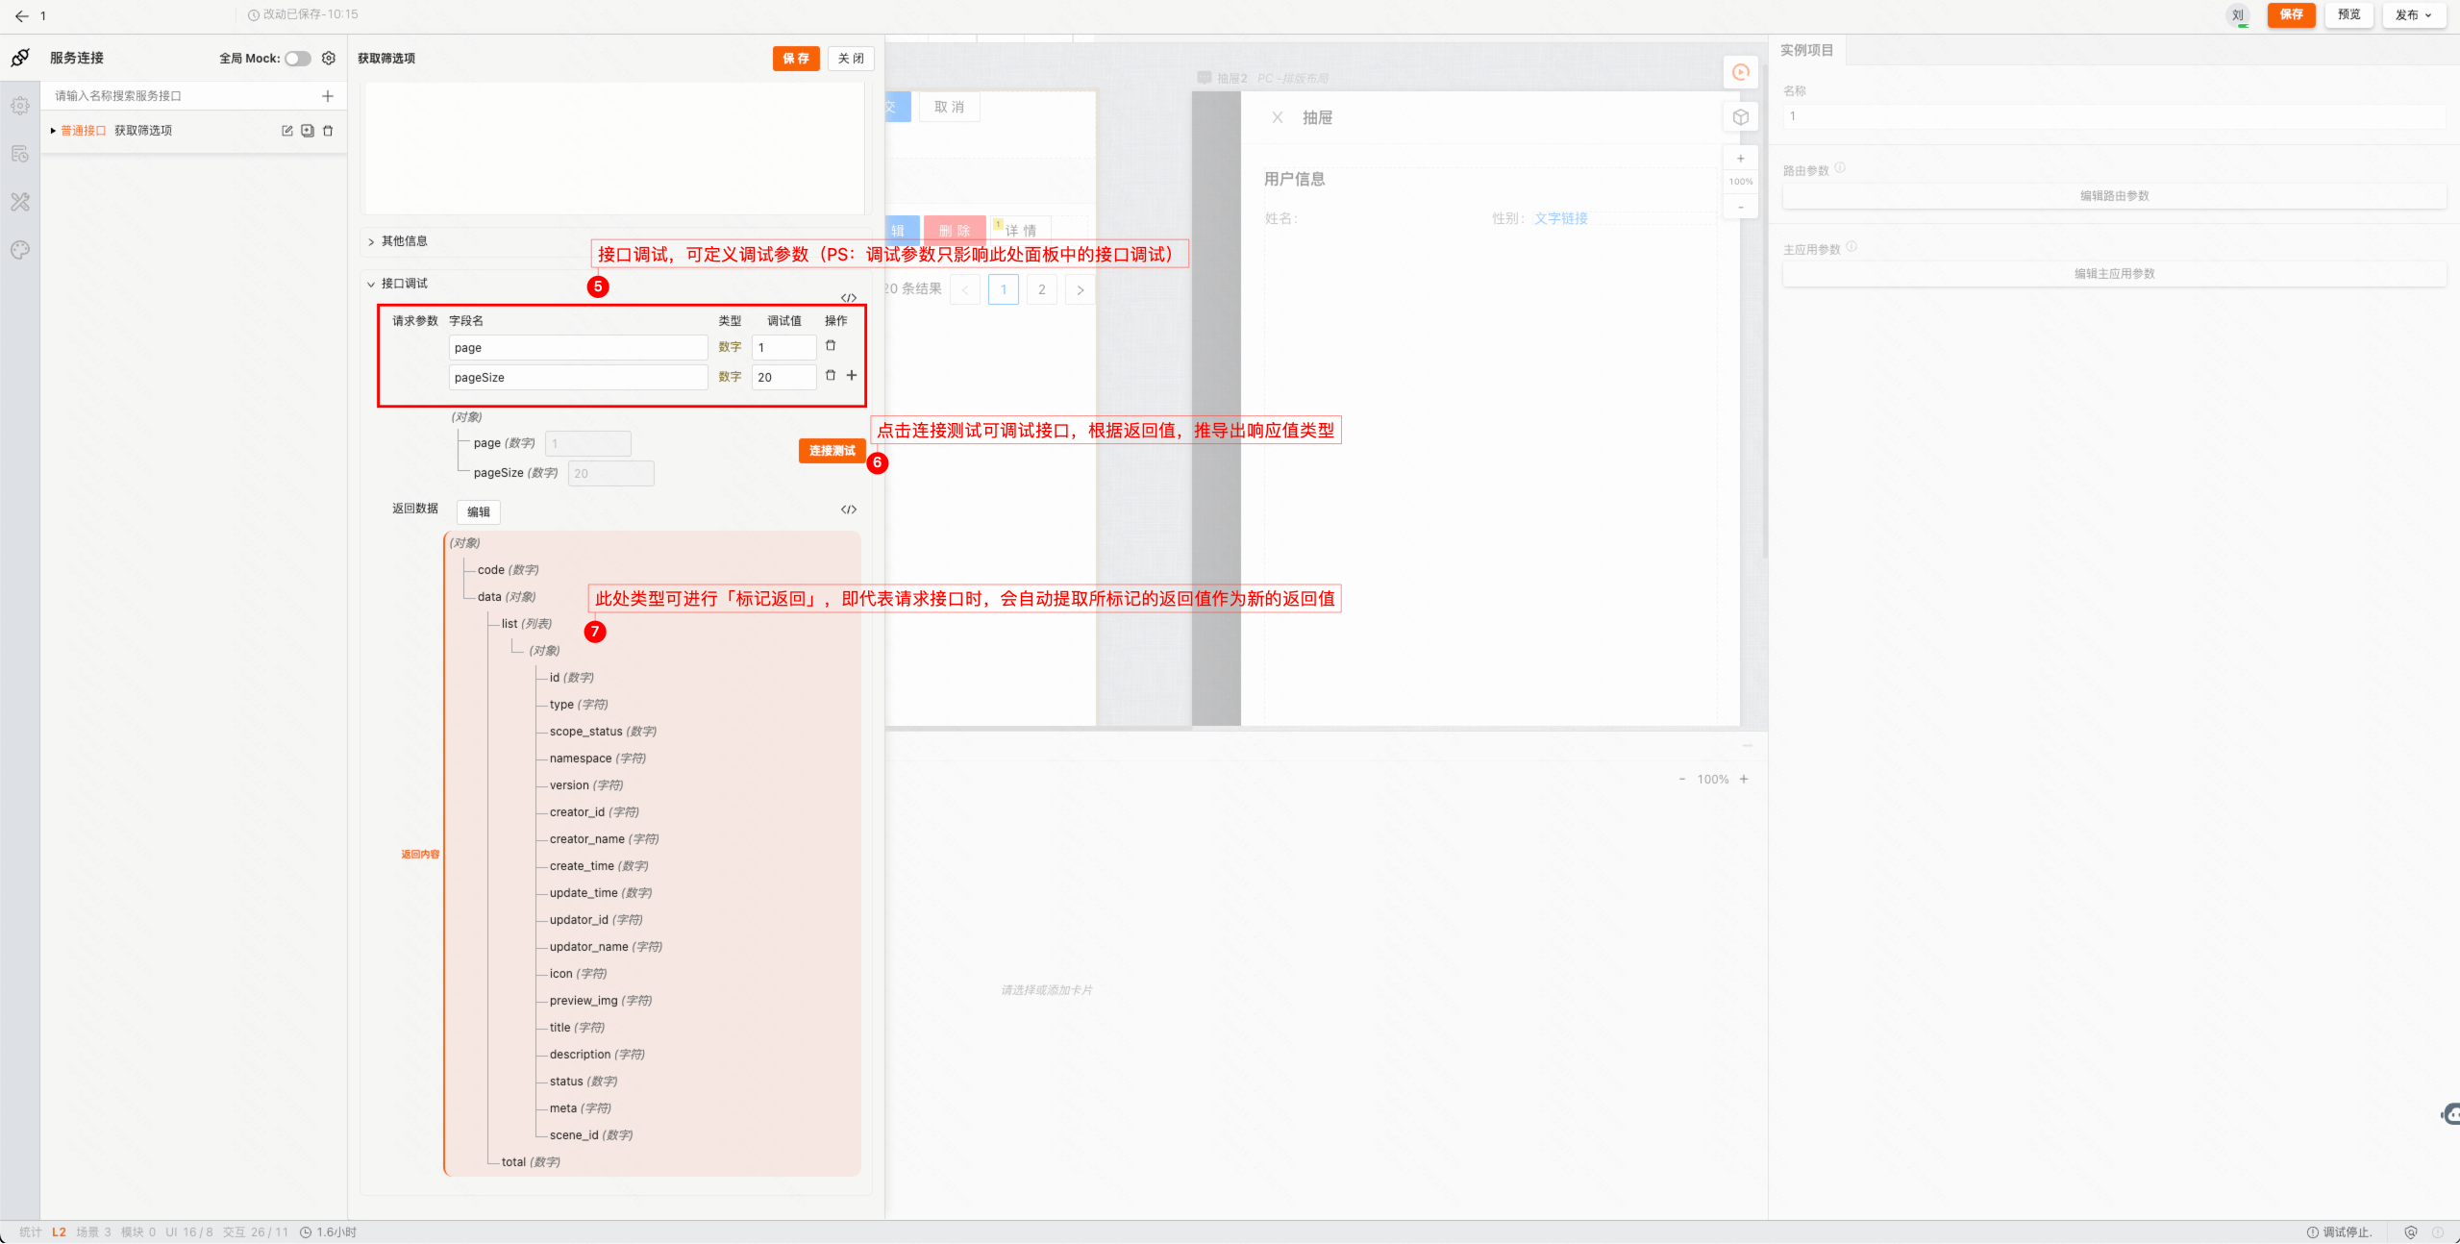Screen dimensions: 2460x1244
Task: Focus the service interface search field
Action: point(183,96)
